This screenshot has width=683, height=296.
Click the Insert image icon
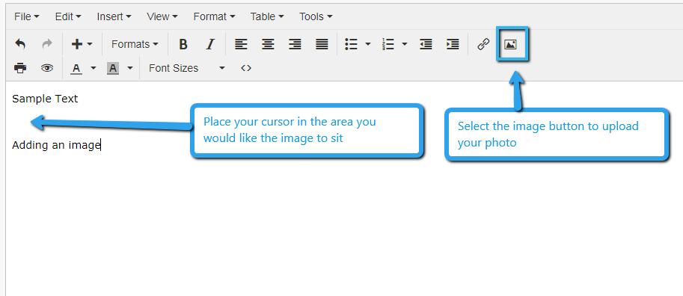pyautogui.click(x=510, y=44)
